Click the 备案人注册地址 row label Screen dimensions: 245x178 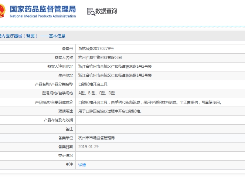pos(60,67)
